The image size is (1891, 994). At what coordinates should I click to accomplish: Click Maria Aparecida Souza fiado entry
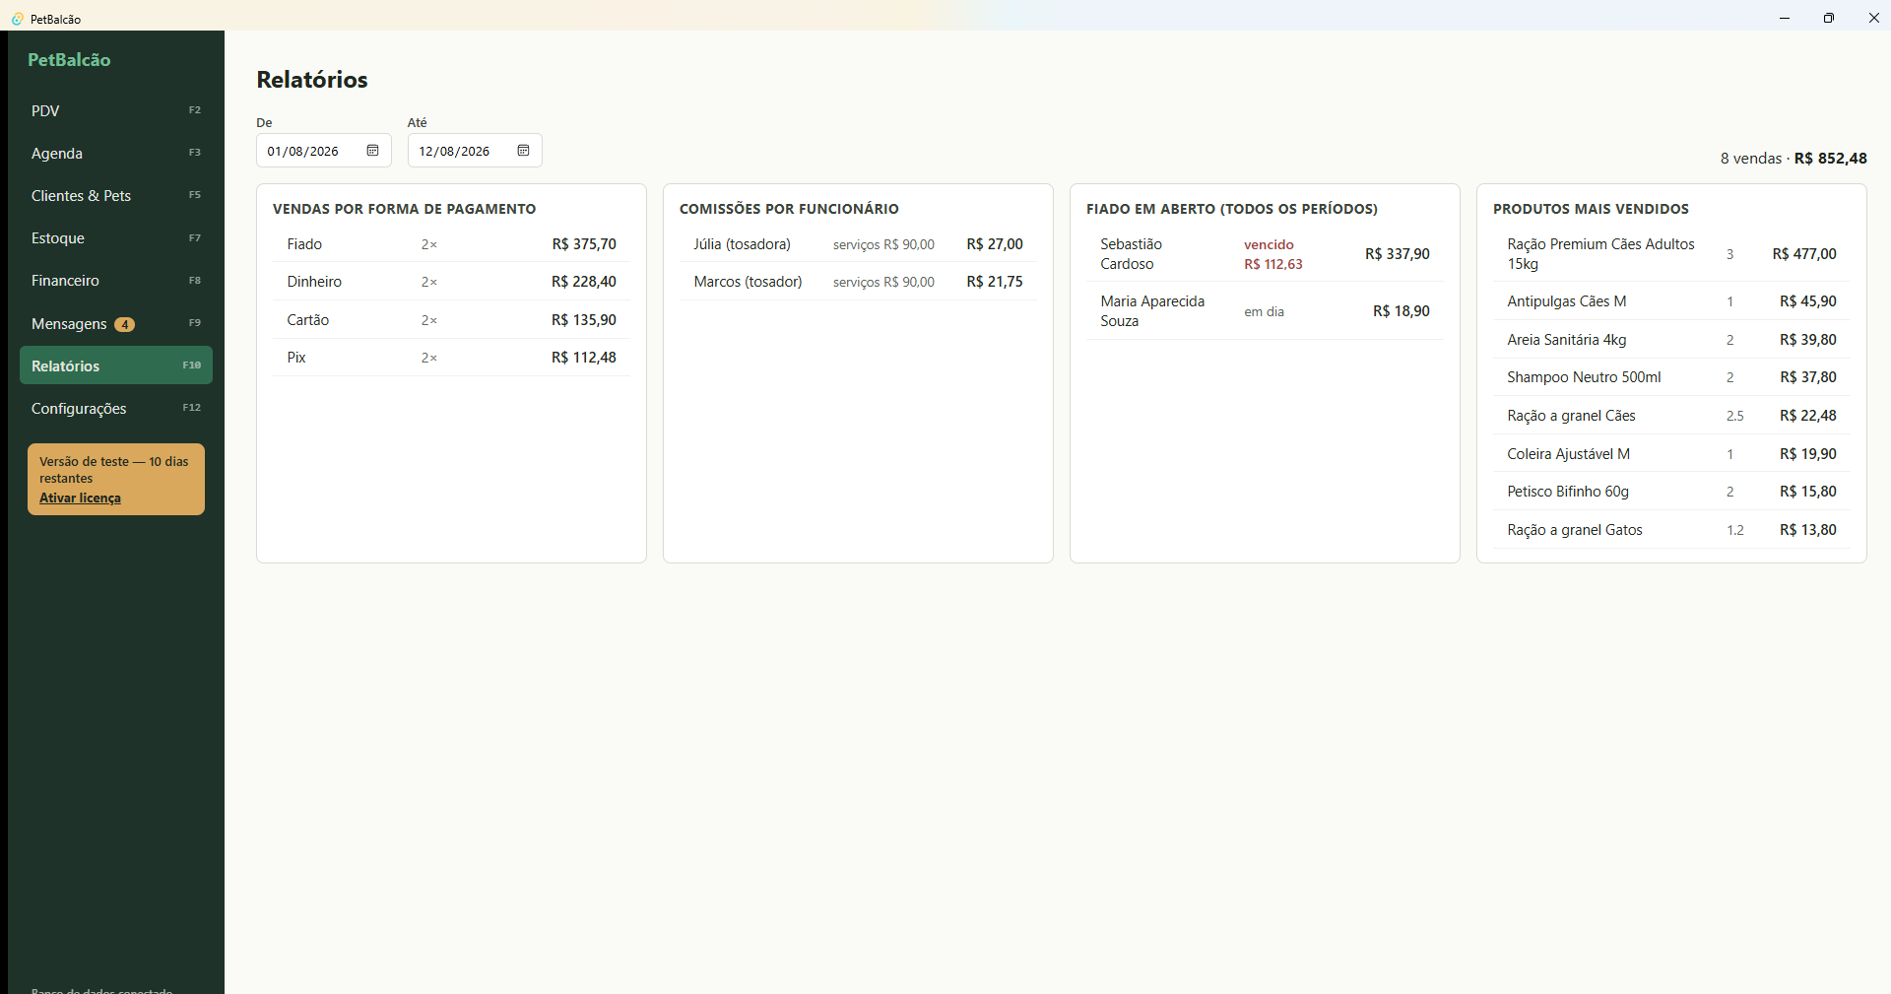point(1265,311)
